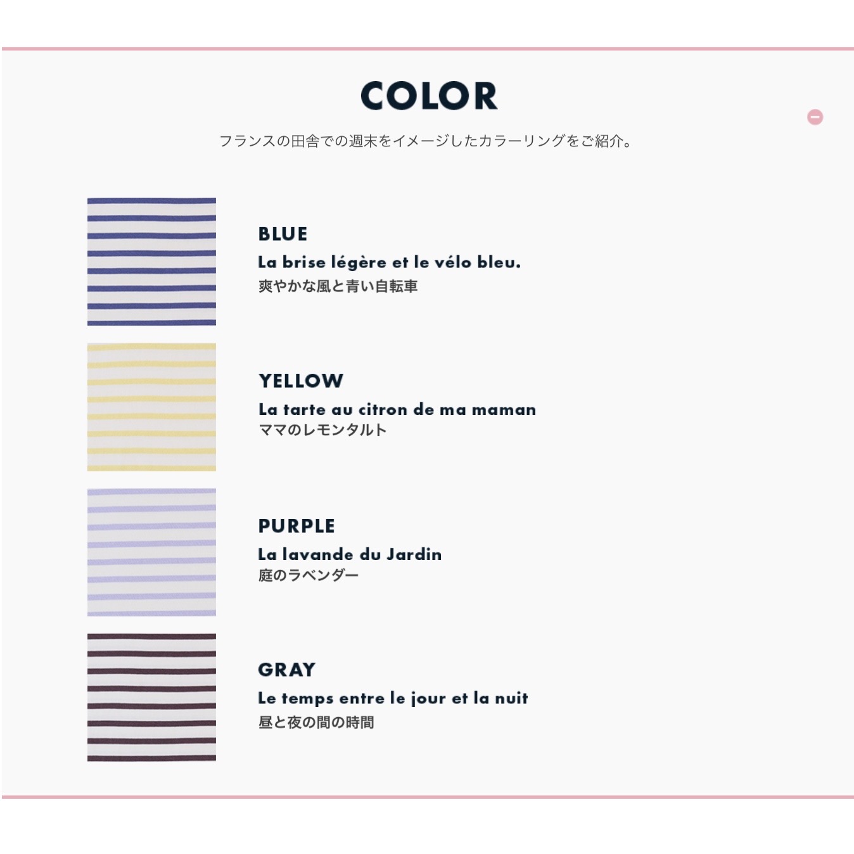Click the text 'La brise légère et le vélo bleu.'
This screenshot has height=854, width=854.
(x=389, y=262)
